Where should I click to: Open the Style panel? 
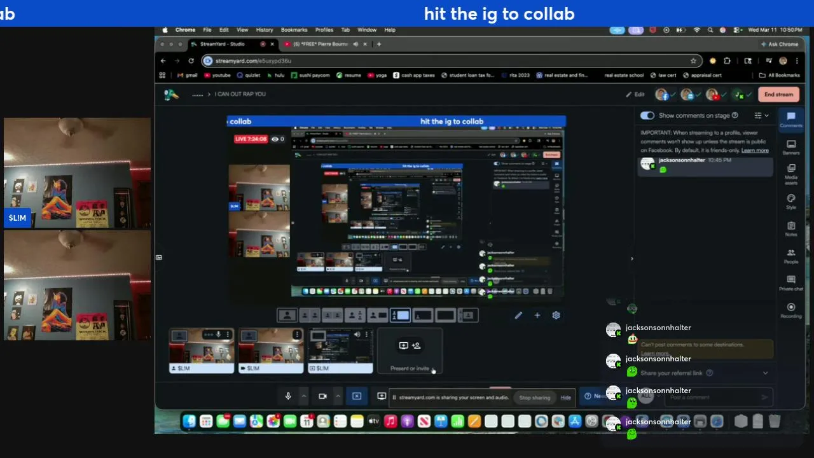[x=791, y=202]
